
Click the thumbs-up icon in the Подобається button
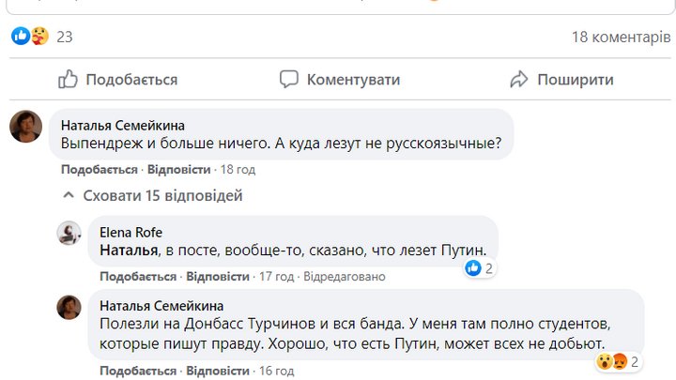[68, 80]
